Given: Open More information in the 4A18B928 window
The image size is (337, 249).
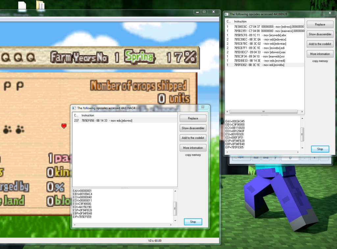Looking at the screenshot, I should tap(320, 54).
